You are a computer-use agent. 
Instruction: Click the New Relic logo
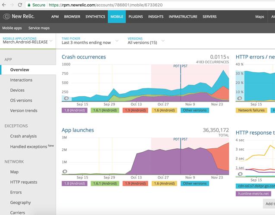coord(19,16)
